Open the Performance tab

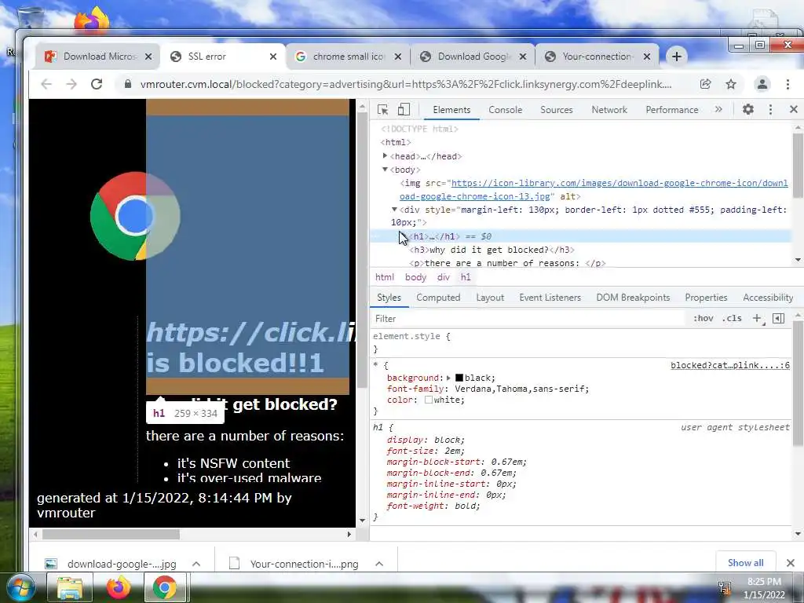click(672, 110)
